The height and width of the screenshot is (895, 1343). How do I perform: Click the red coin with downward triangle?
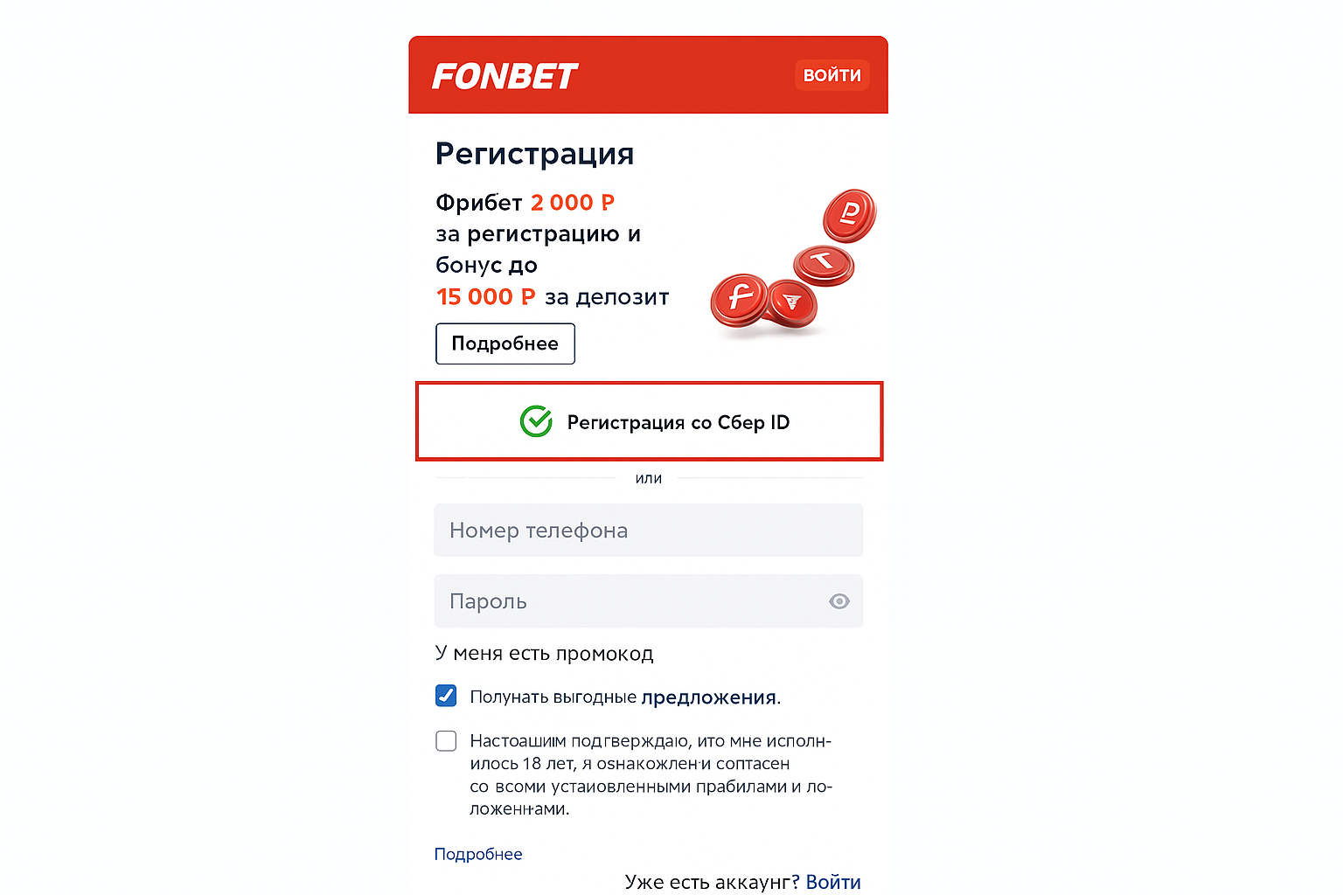point(792,302)
